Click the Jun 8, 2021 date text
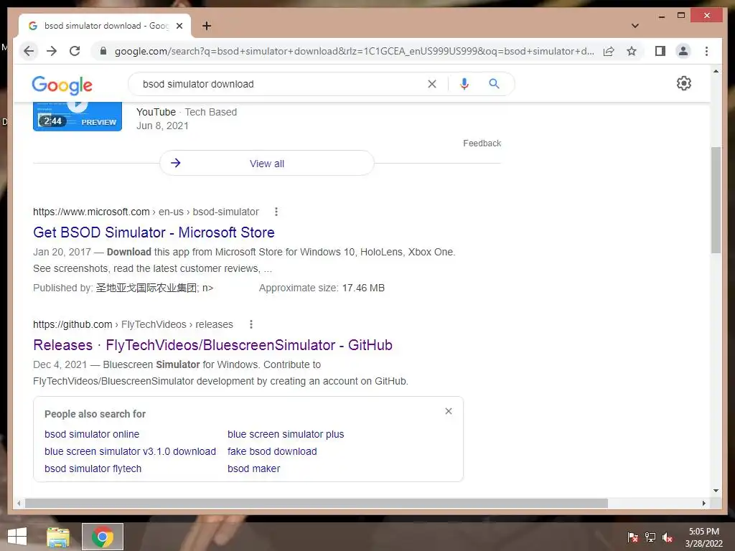 tap(162, 126)
